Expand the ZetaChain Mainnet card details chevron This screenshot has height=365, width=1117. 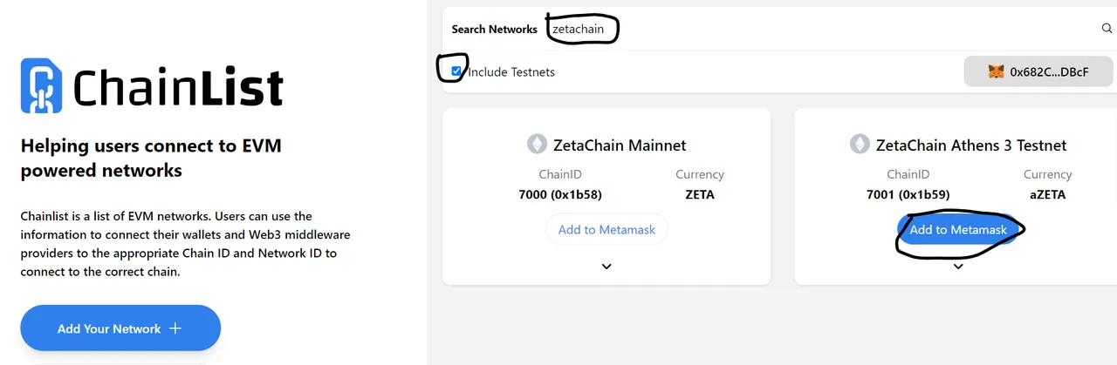pyautogui.click(x=606, y=267)
